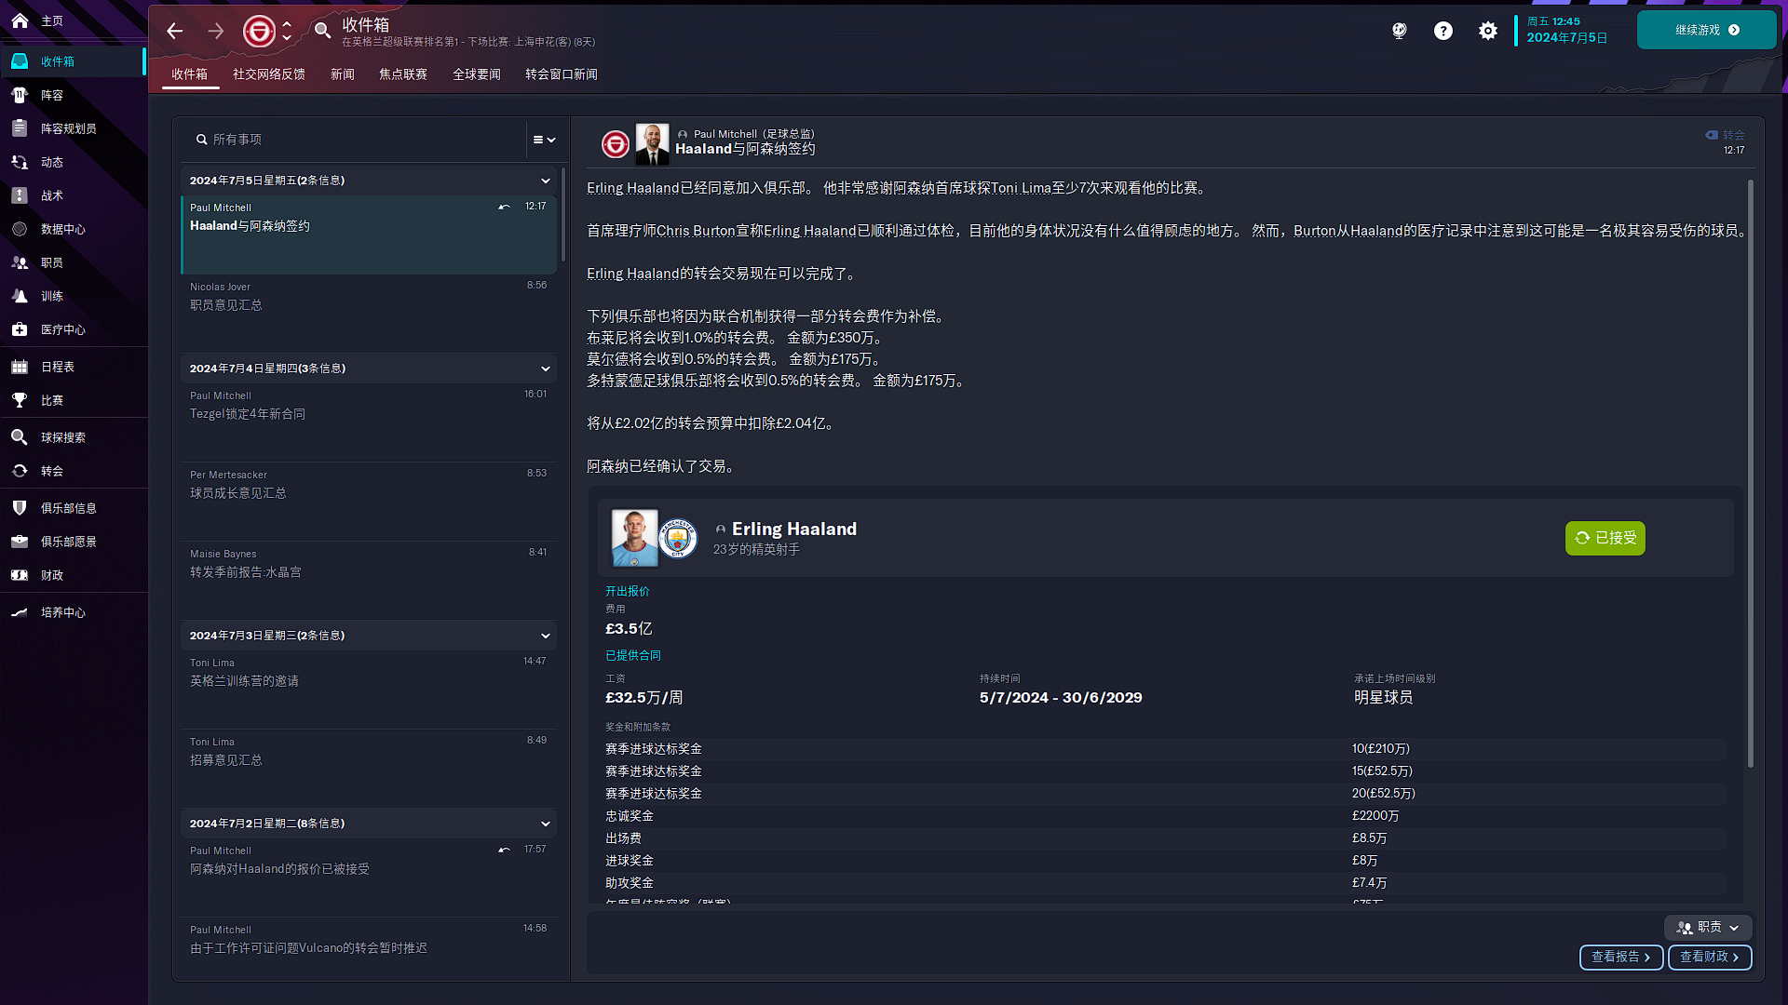
Task: Click the Manchester City club badge
Action: (x=678, y=538)
